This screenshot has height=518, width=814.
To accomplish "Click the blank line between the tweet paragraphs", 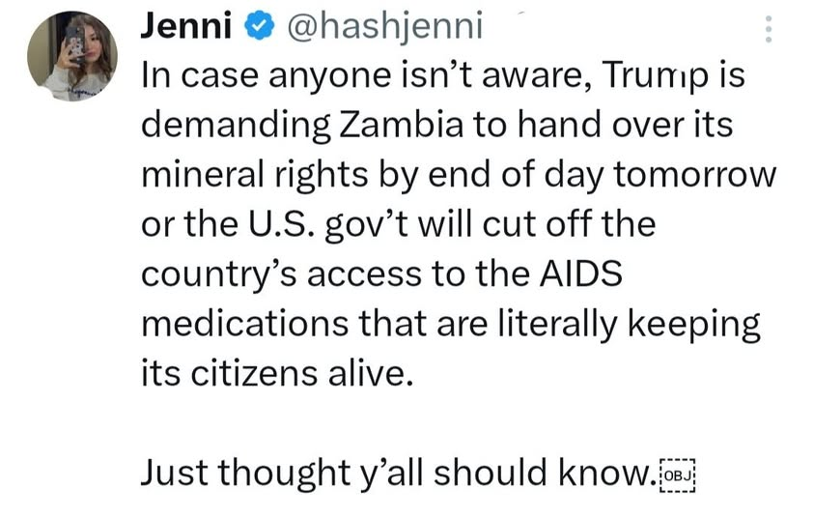I will click(x=386, y=423).
